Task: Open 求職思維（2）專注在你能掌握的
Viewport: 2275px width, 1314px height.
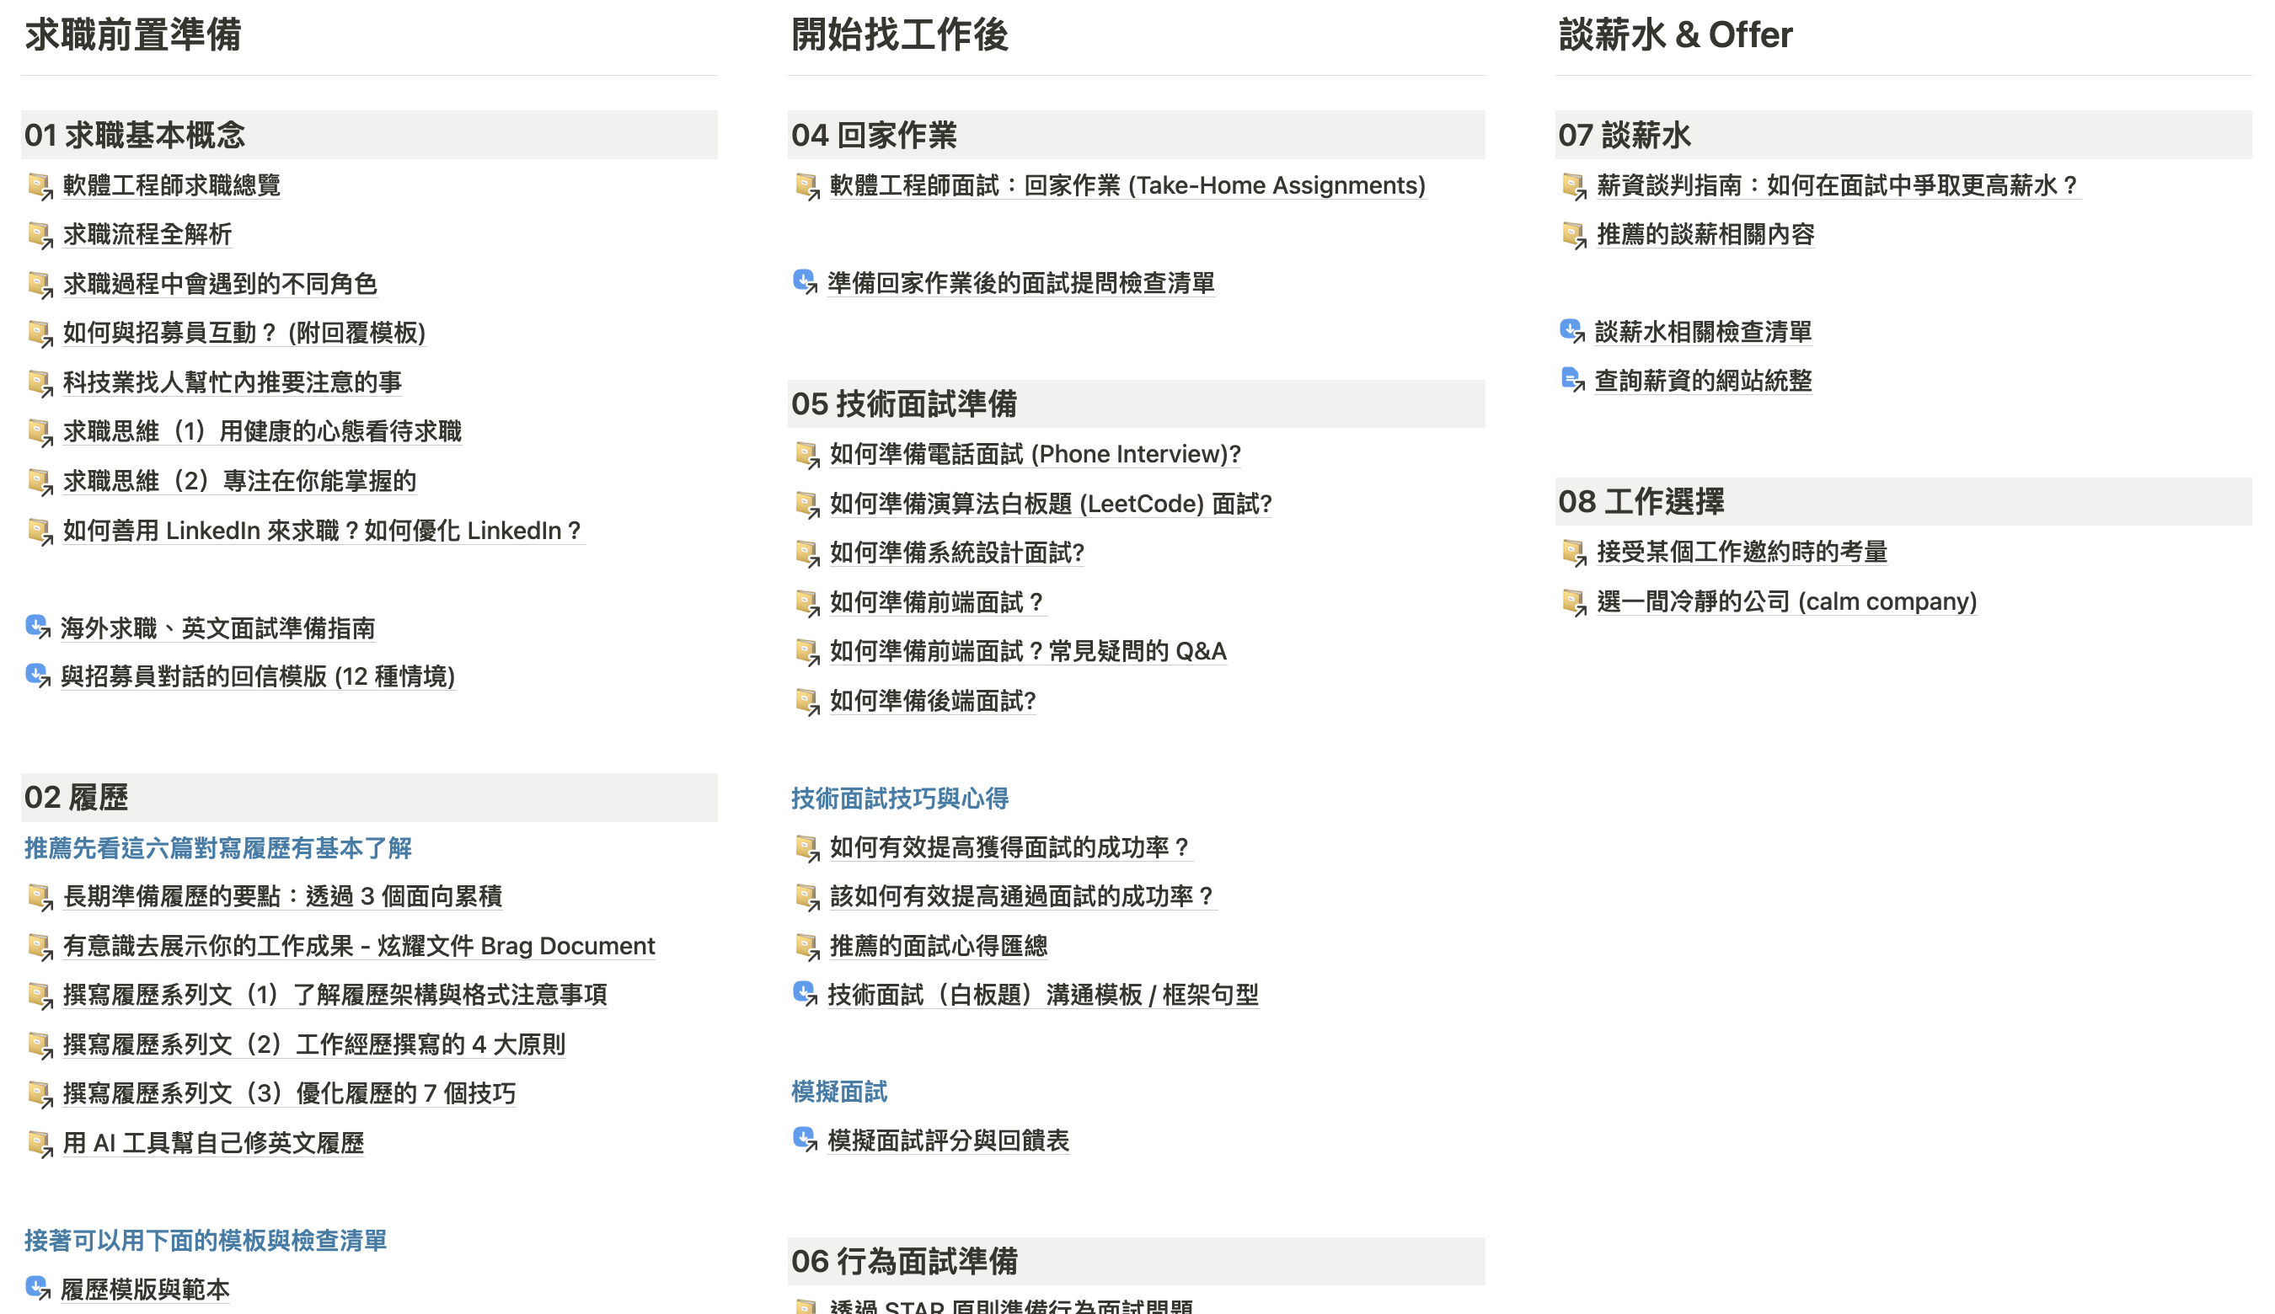Action: click(239, 481)
